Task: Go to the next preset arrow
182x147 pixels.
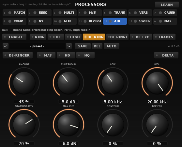Action: (x=69, y=46)
